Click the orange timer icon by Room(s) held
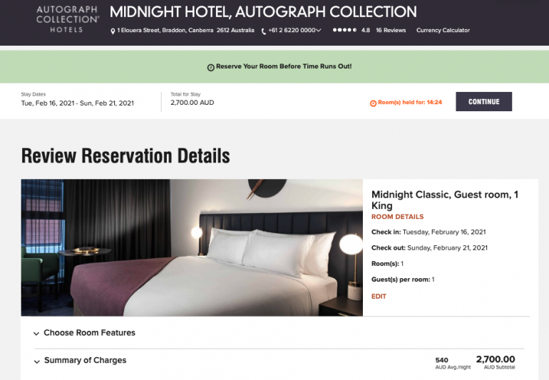Viewport: 549px width, 380px height. coord(373,103)
